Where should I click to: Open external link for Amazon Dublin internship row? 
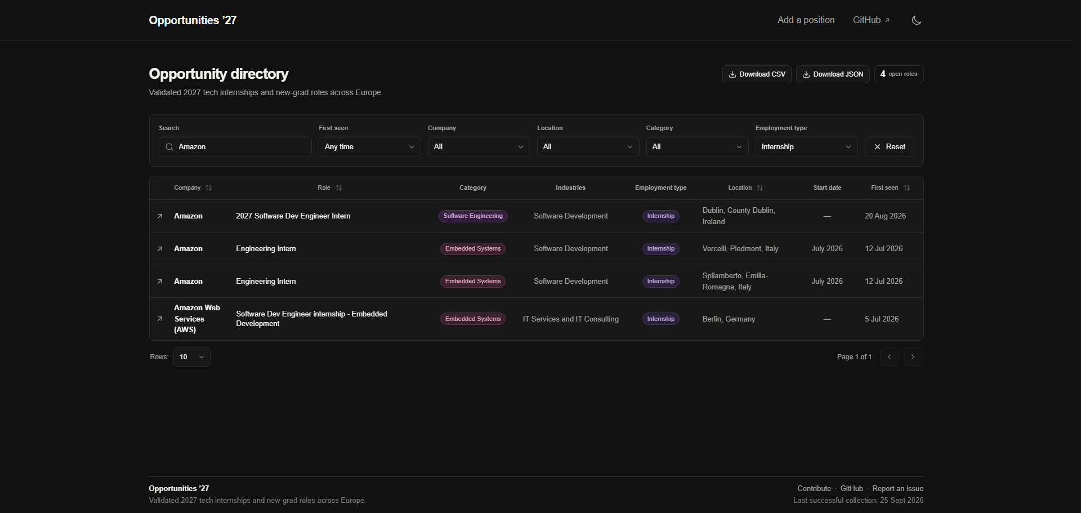[160, 216]
